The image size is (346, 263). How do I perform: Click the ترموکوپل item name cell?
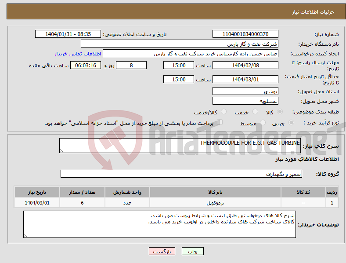(x=215, y=203)
